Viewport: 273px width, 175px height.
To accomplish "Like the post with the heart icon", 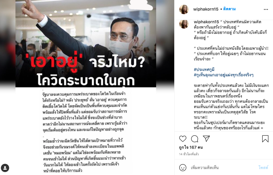I will 182,139.
